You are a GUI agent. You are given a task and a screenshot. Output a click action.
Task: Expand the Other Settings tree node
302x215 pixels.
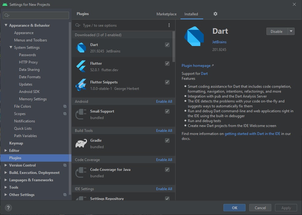pos(6,194)
